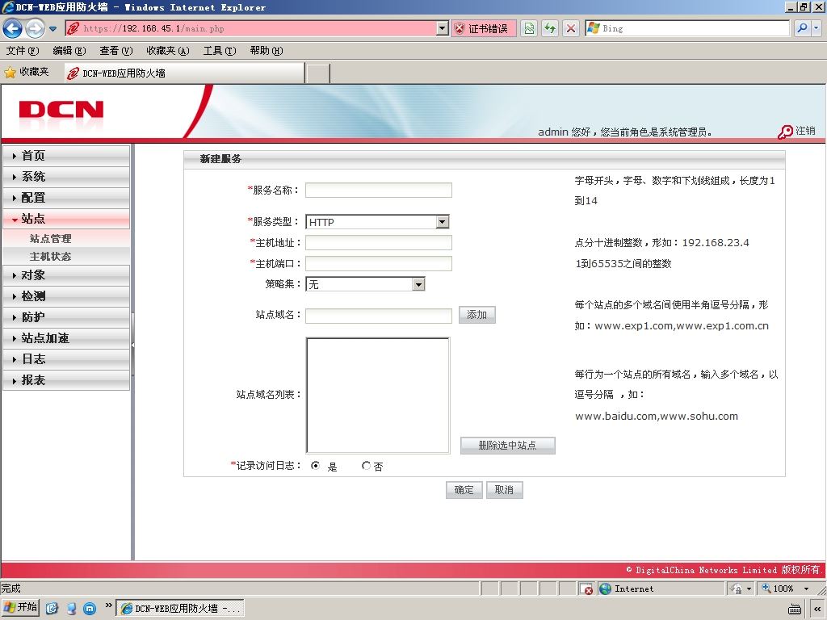Collapse the 站点 sidebar menu

click(66, 219)
